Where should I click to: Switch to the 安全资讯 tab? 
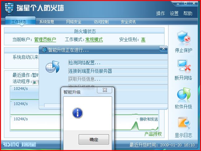tap(128, 22)
